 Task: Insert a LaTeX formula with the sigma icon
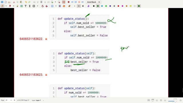click(30, 6)
